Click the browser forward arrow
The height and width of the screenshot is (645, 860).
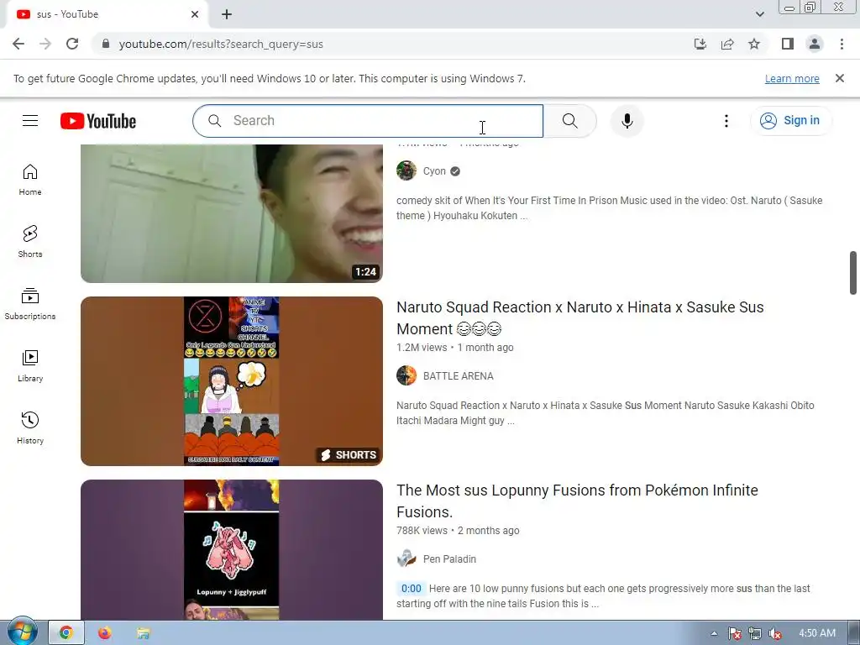click(45, 44)
